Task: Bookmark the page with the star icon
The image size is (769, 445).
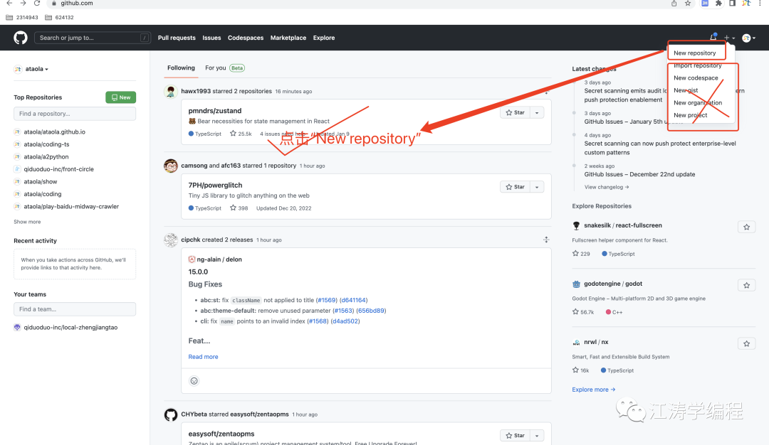Action: coord(688,4)
